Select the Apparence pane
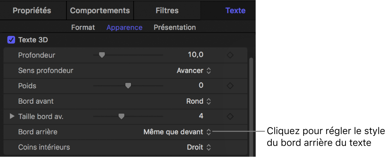 (x=124, y=27)
